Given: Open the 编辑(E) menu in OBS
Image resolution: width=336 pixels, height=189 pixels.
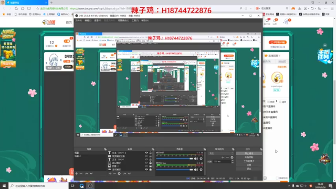Looking at the screenshot, I should coord(88,20).
